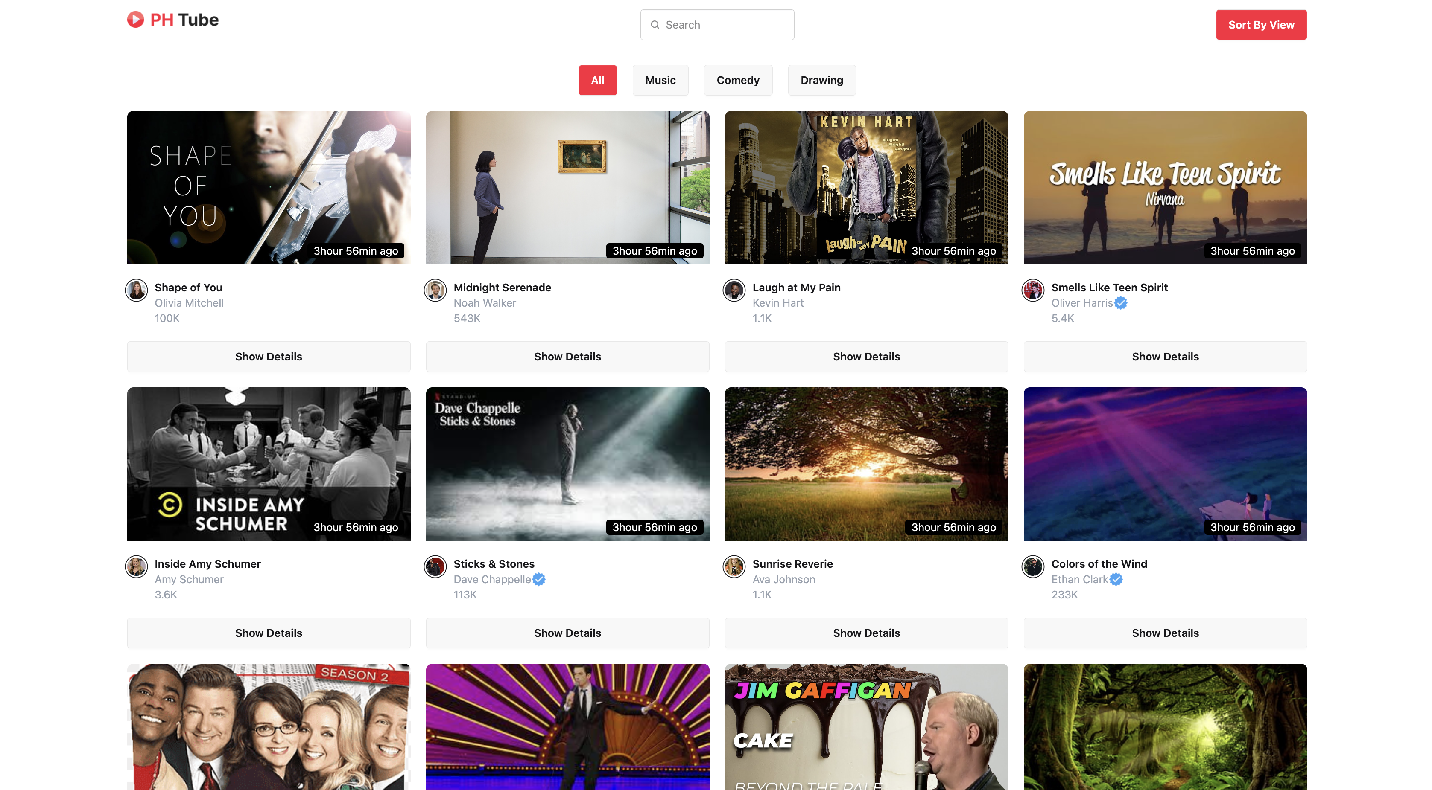Show Details for Sticks & Stones
Viewport: 1432px width, 790px height.
(x=567, y=633)
